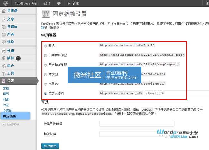Open the highlighted 固定链接 submenu item

point(15,116)
